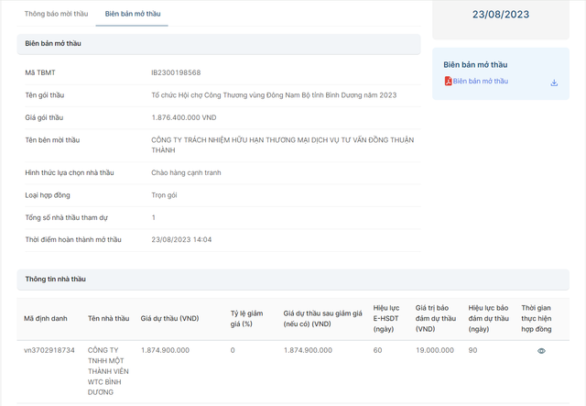Click the Mã định danh column header

click(46, 318)
